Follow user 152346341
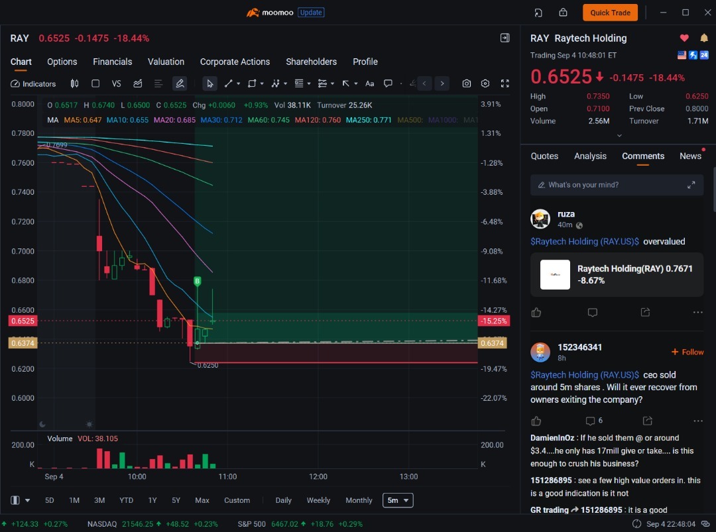This screenshot has height=532, width=716. coord(687,352)
